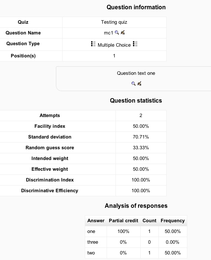
Task: Click the list icon left of Multiple Choice
Action: pyautogui.click(x=93, y=44)
